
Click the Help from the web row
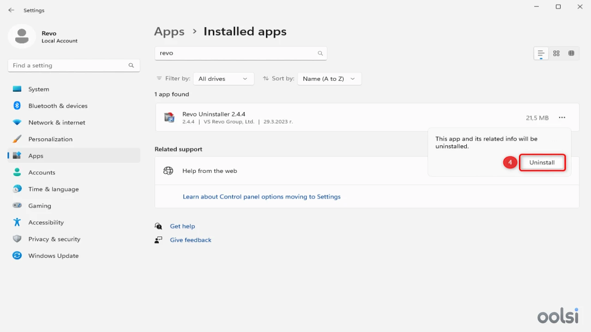(367, 171)
